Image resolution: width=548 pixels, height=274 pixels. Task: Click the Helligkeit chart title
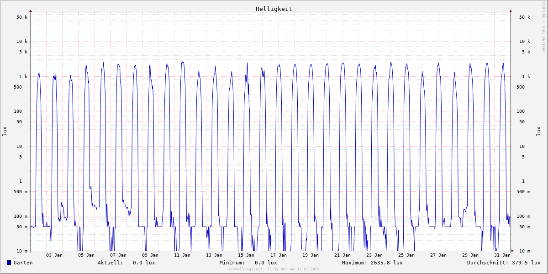(274, 9)
